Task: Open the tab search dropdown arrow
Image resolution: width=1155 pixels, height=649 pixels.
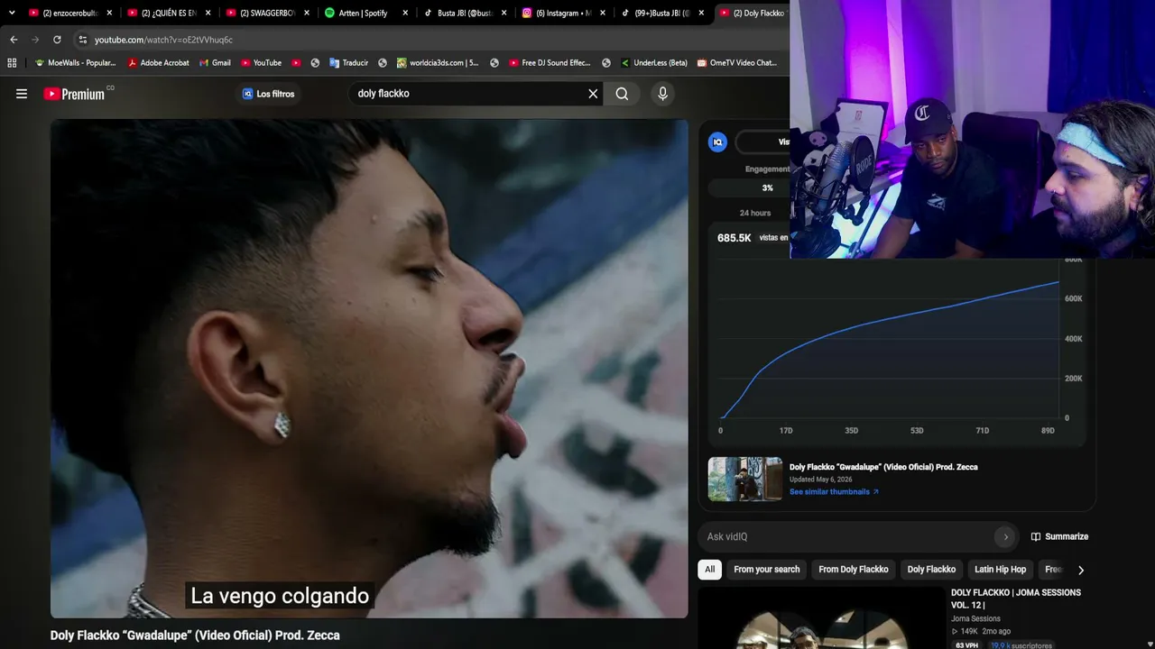Action: 12,13
